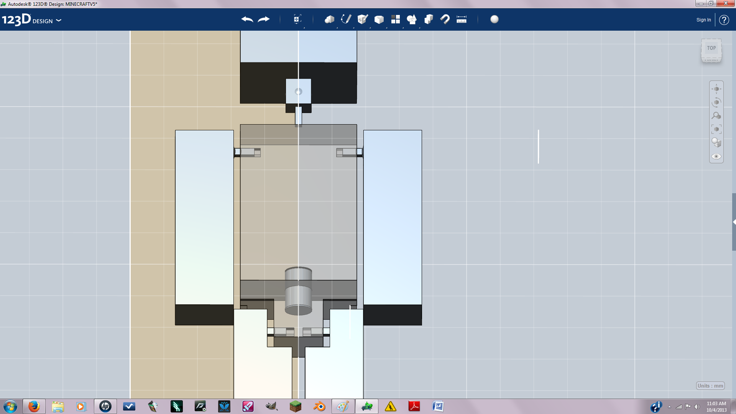Viewport: 736px width, 414px height.
Task: Expand the collapsed right side panel arrow
Action: [x=734, y=222]
